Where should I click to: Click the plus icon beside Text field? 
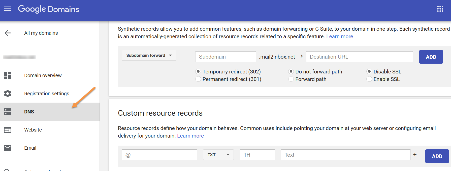[x=415, y=155]
